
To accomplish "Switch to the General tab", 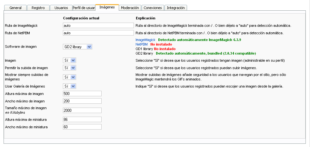I will 15,8.
